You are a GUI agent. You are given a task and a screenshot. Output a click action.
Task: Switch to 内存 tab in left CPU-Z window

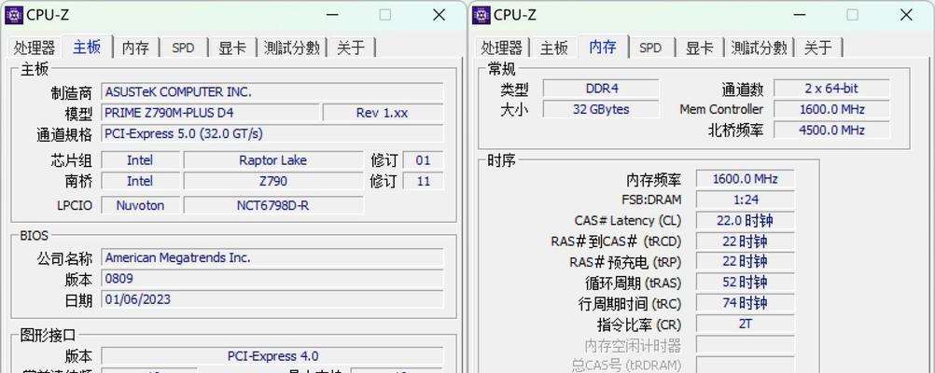point(135,48)
